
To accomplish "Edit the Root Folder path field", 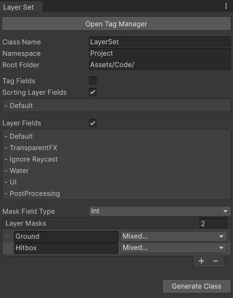I will pos(160,65).
